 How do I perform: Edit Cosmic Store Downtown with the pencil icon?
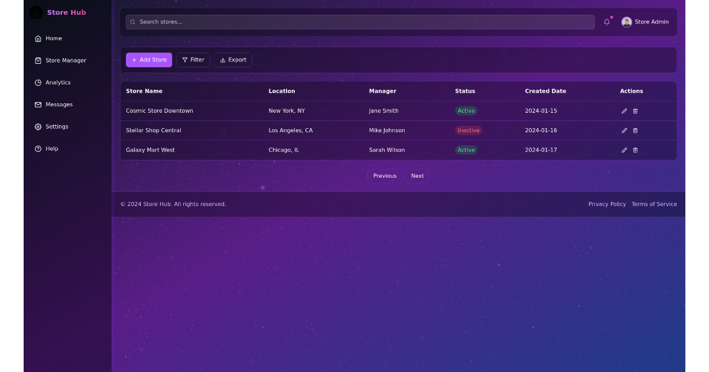624,110
